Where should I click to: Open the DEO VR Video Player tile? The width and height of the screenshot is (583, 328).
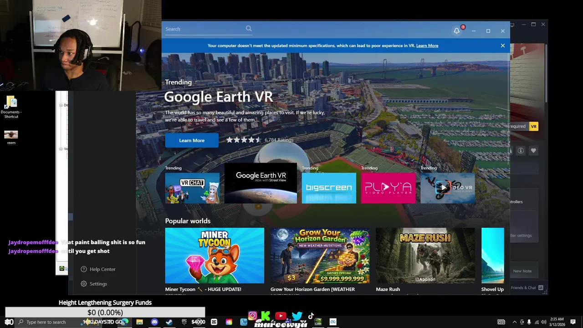(448, 188)
